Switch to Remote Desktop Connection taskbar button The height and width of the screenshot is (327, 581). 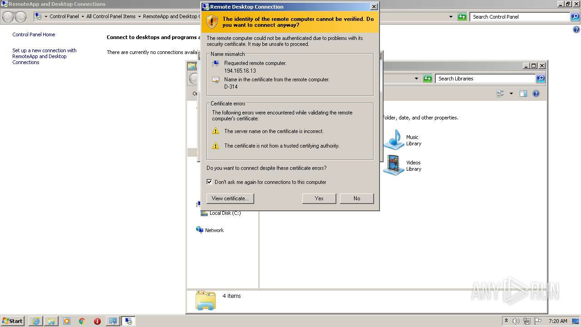click(128, 321)
